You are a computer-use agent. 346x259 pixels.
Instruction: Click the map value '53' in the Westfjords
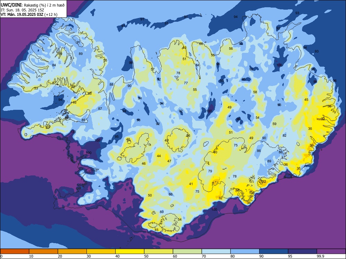[36, 88]
